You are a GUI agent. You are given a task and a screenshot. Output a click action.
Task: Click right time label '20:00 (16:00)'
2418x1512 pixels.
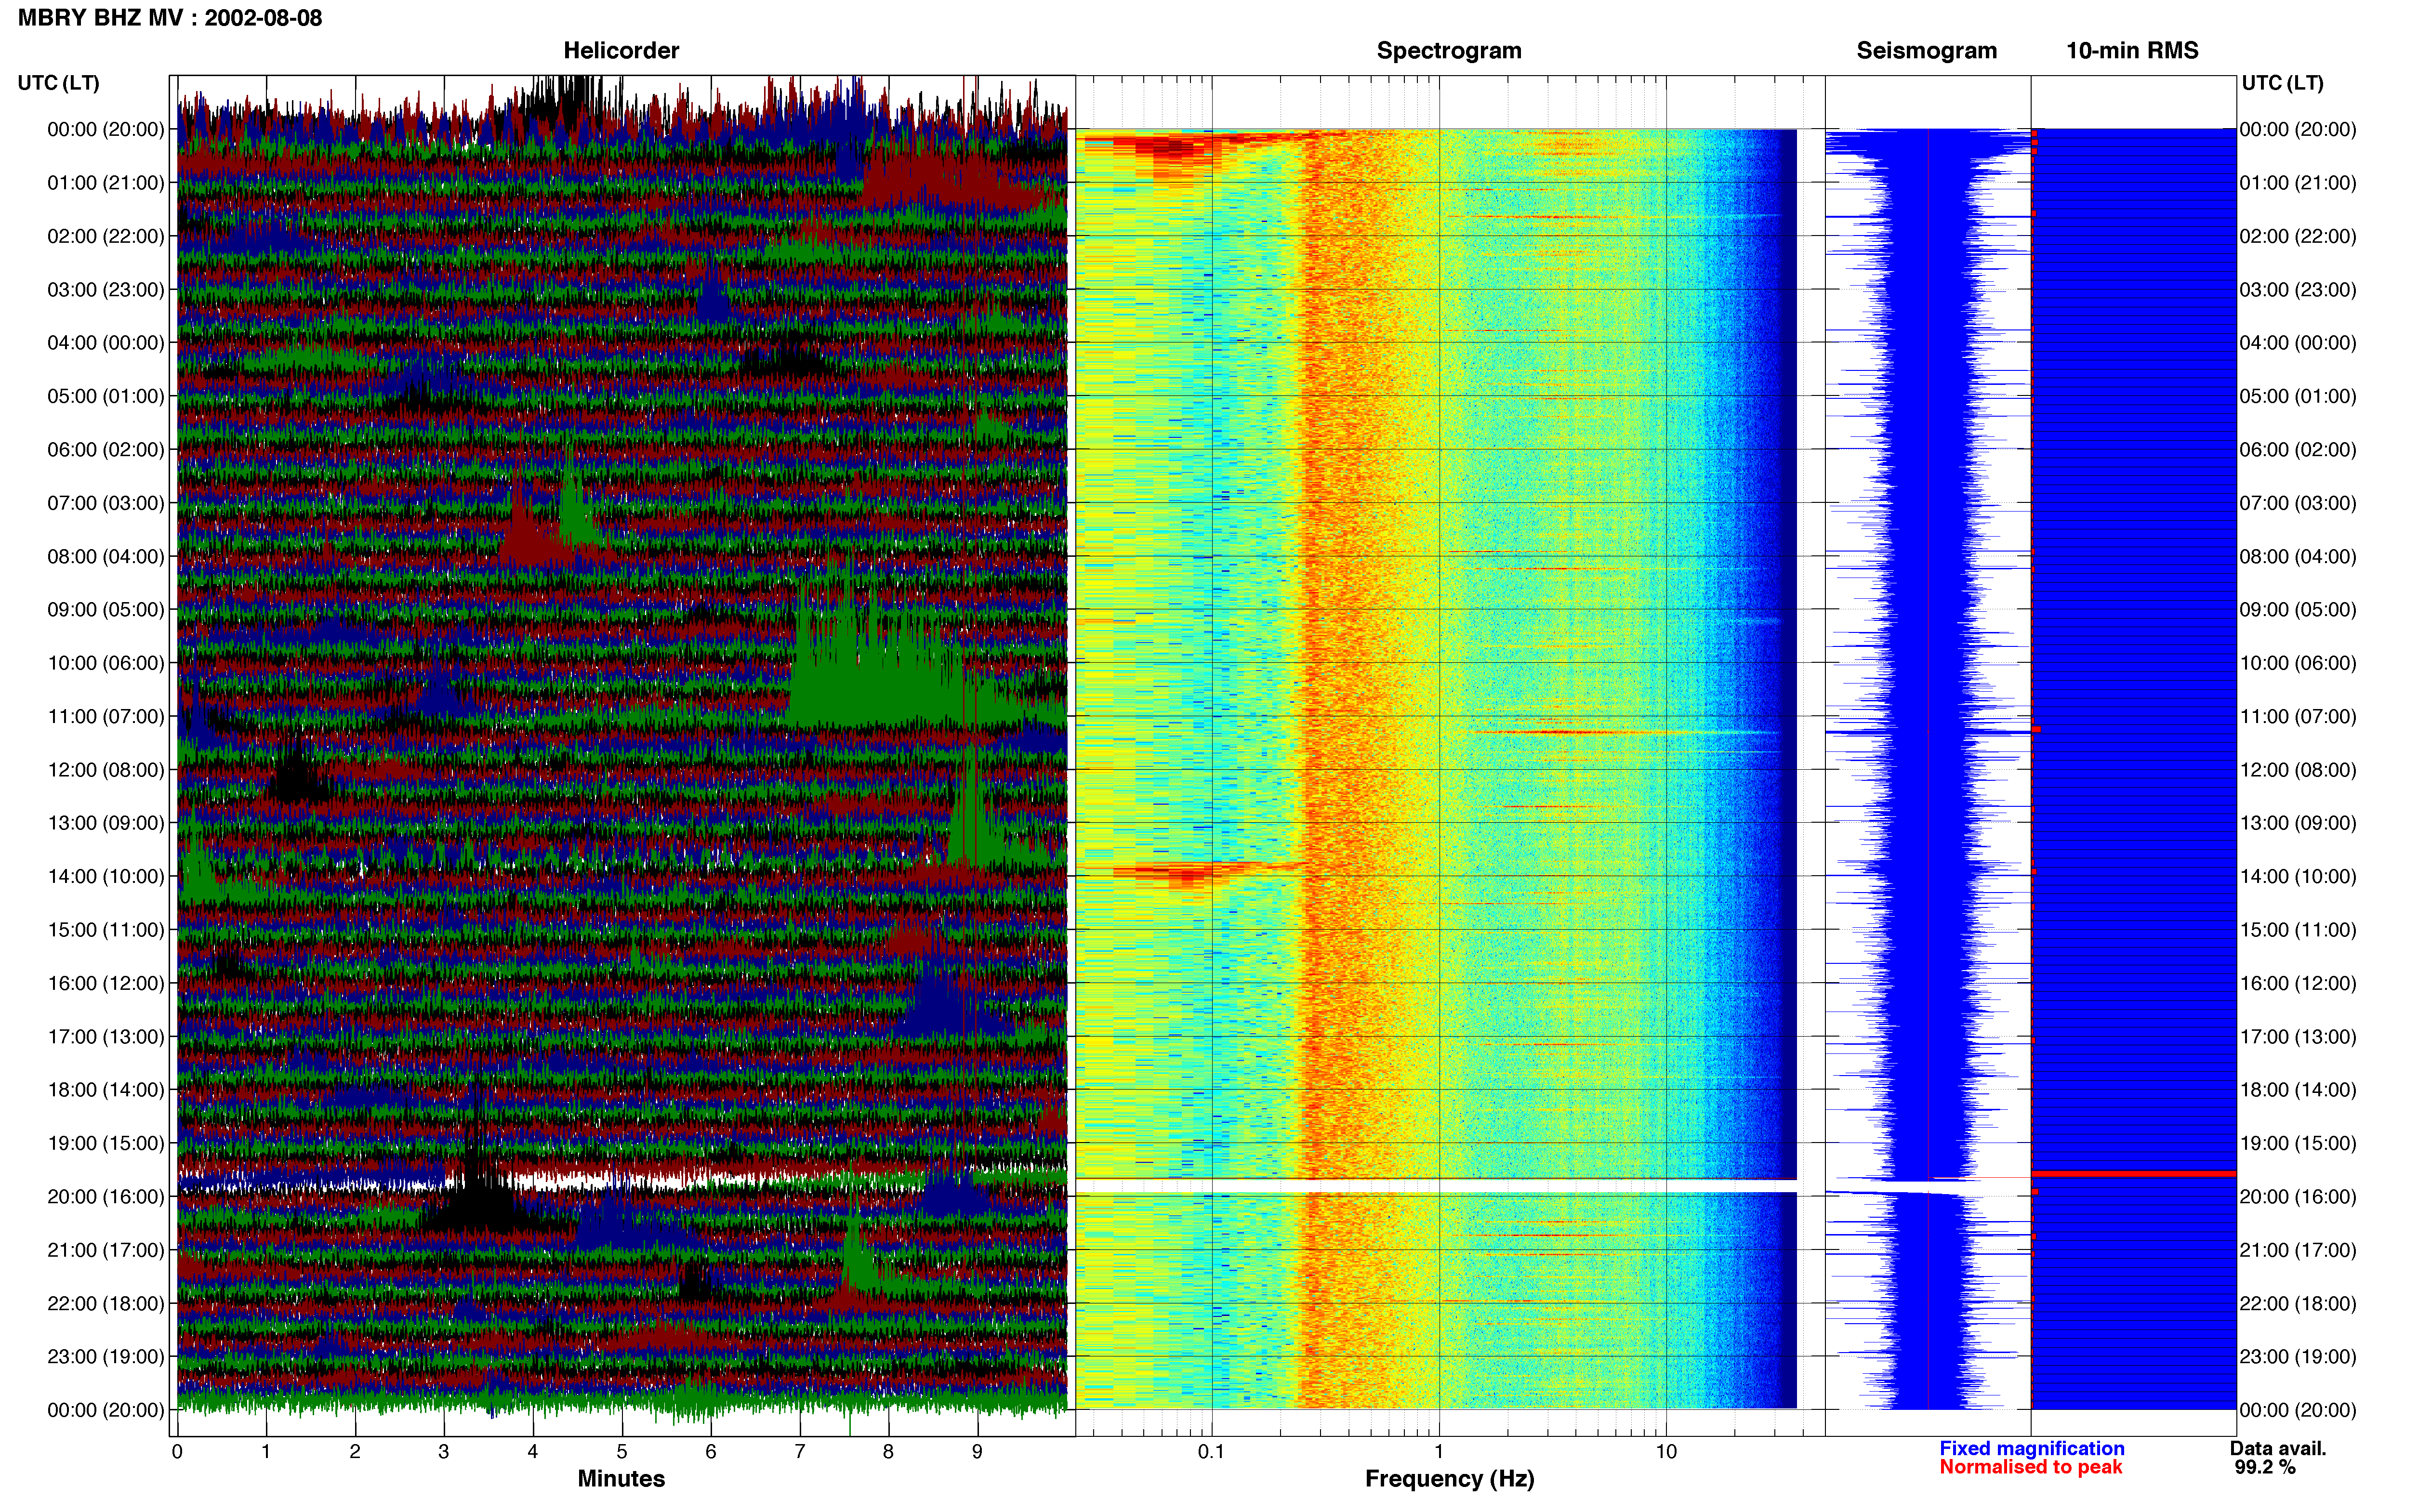(x=2298, y=1196)
